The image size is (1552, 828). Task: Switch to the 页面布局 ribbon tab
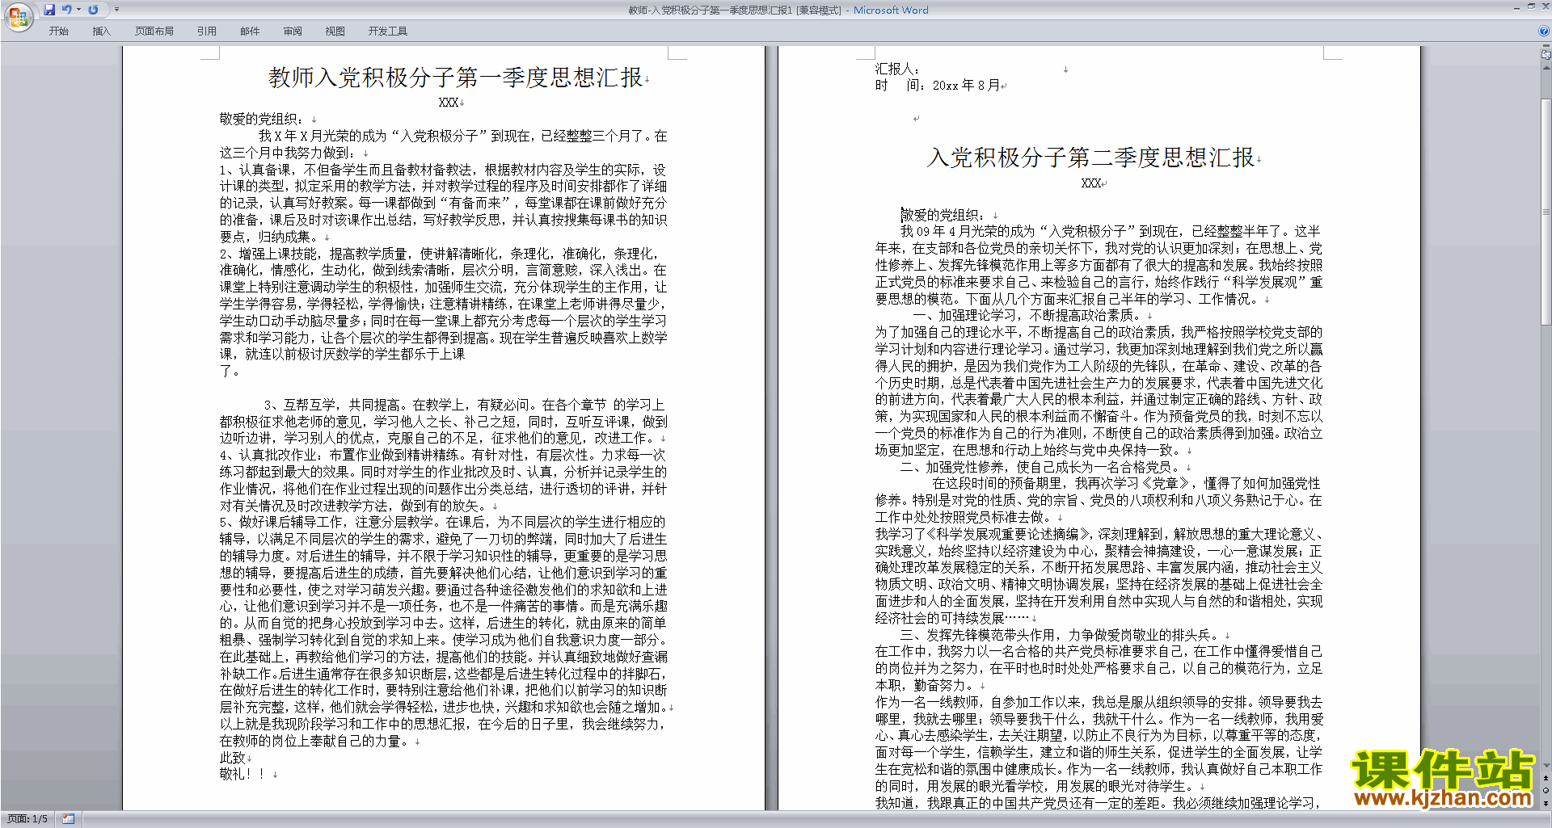154,31
